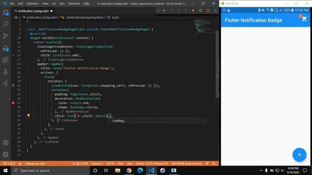This screenshot has height=175, width=312.
Task: Tap the red notification badge on cart
Action: [x=300, y=16]
